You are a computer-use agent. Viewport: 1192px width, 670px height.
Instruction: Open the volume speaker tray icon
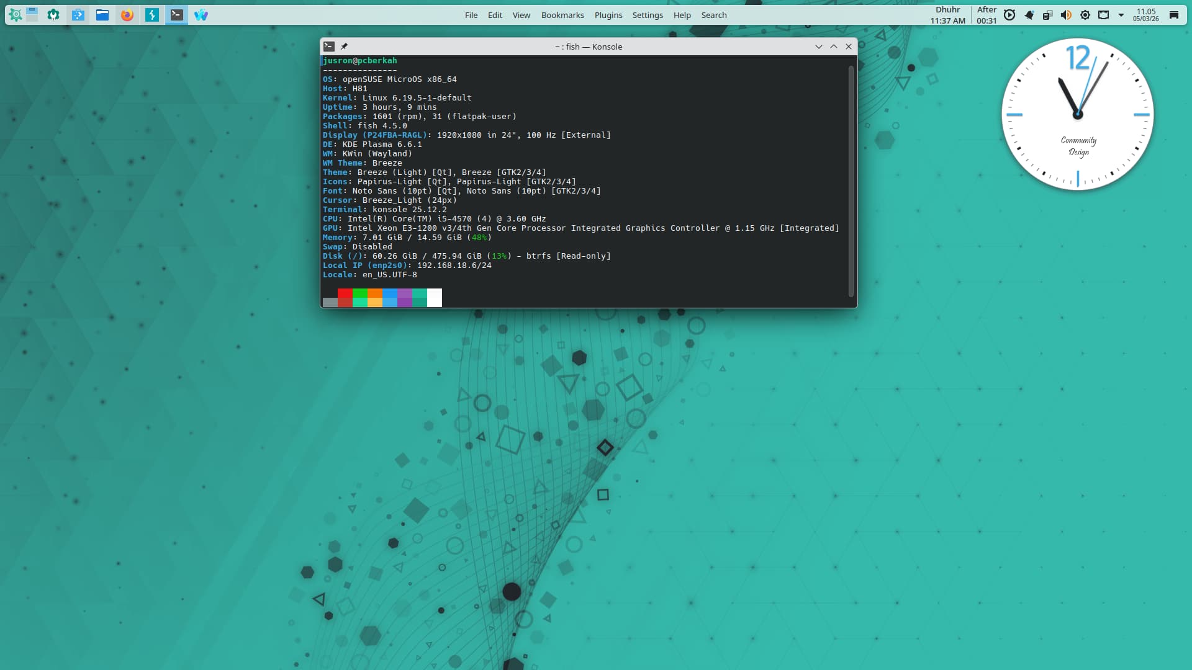click(1066, 15)
